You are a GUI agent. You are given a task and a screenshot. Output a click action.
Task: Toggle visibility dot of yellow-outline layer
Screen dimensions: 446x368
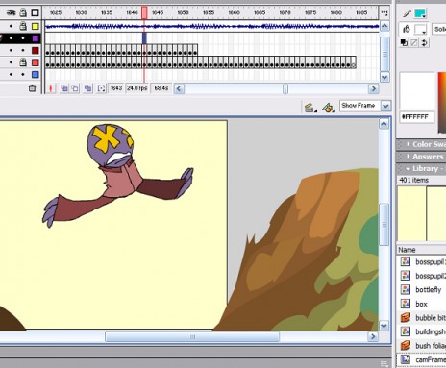pyautogui.click(x=11, y=26)
